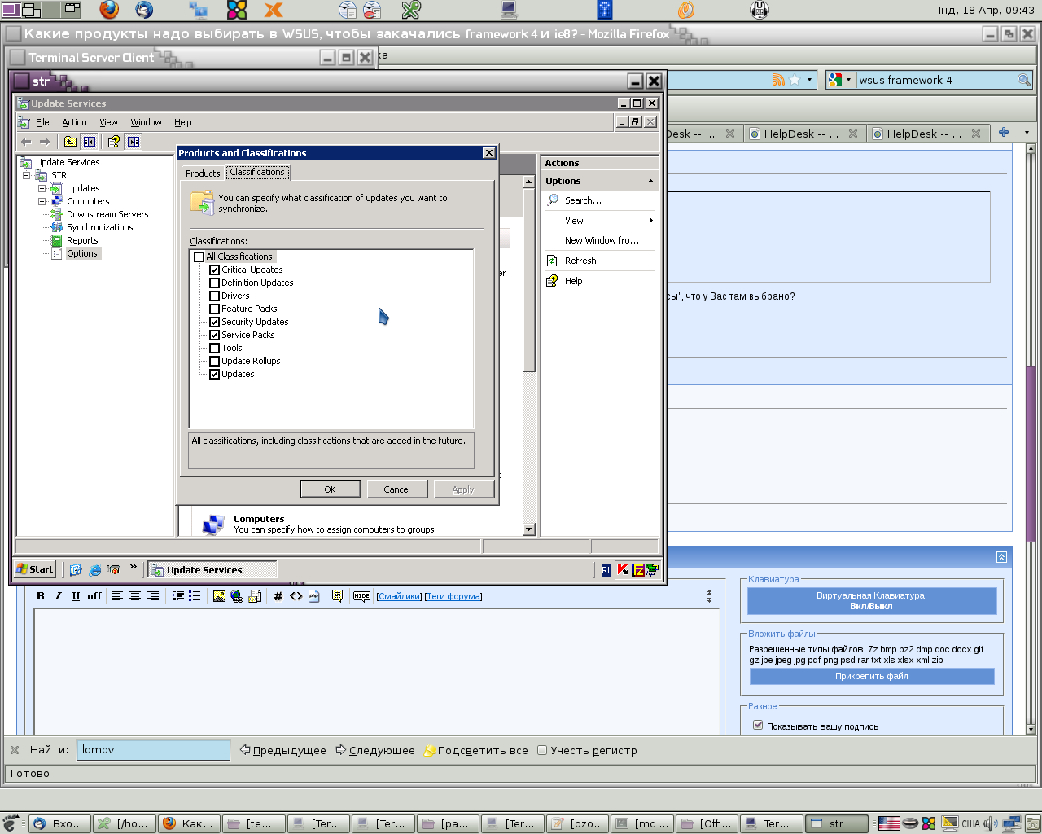Click the OK button in dialog
This screenshot has height=834, width=1042.
click(x=330, y=489)
